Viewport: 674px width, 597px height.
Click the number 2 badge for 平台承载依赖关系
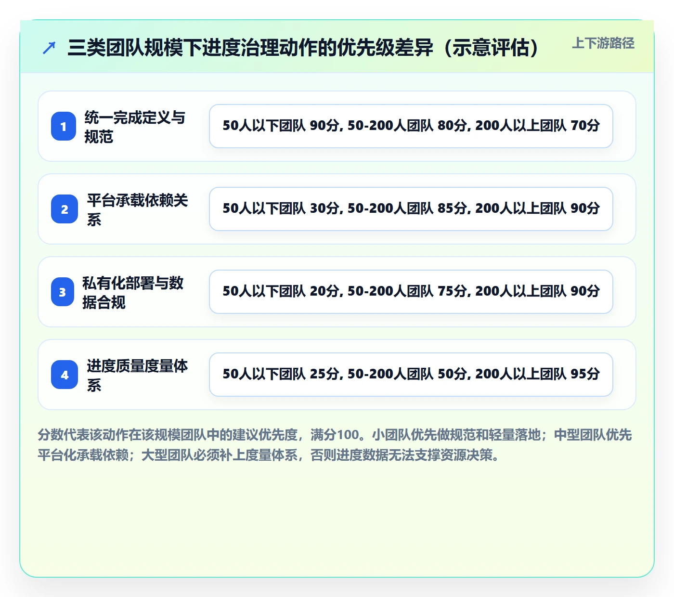(65, 209)
